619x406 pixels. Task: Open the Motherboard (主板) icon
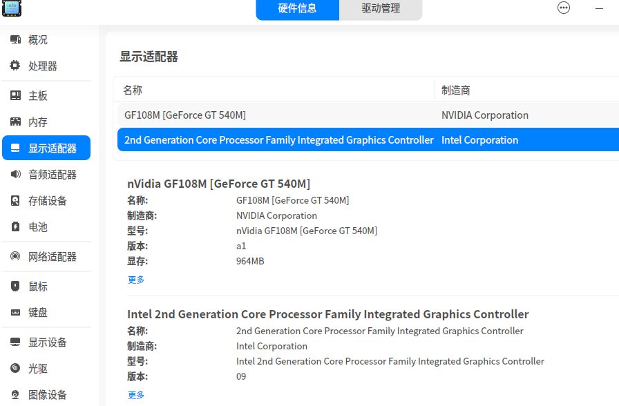coord(15,96)
